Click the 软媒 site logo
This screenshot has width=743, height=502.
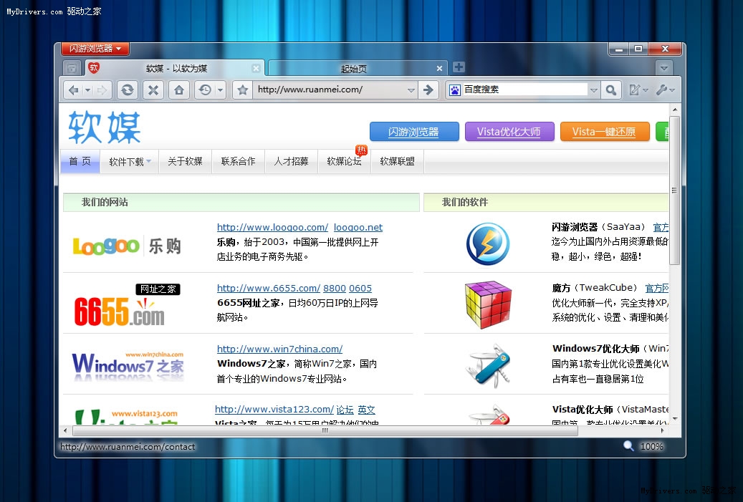click(x=104, y=127)
